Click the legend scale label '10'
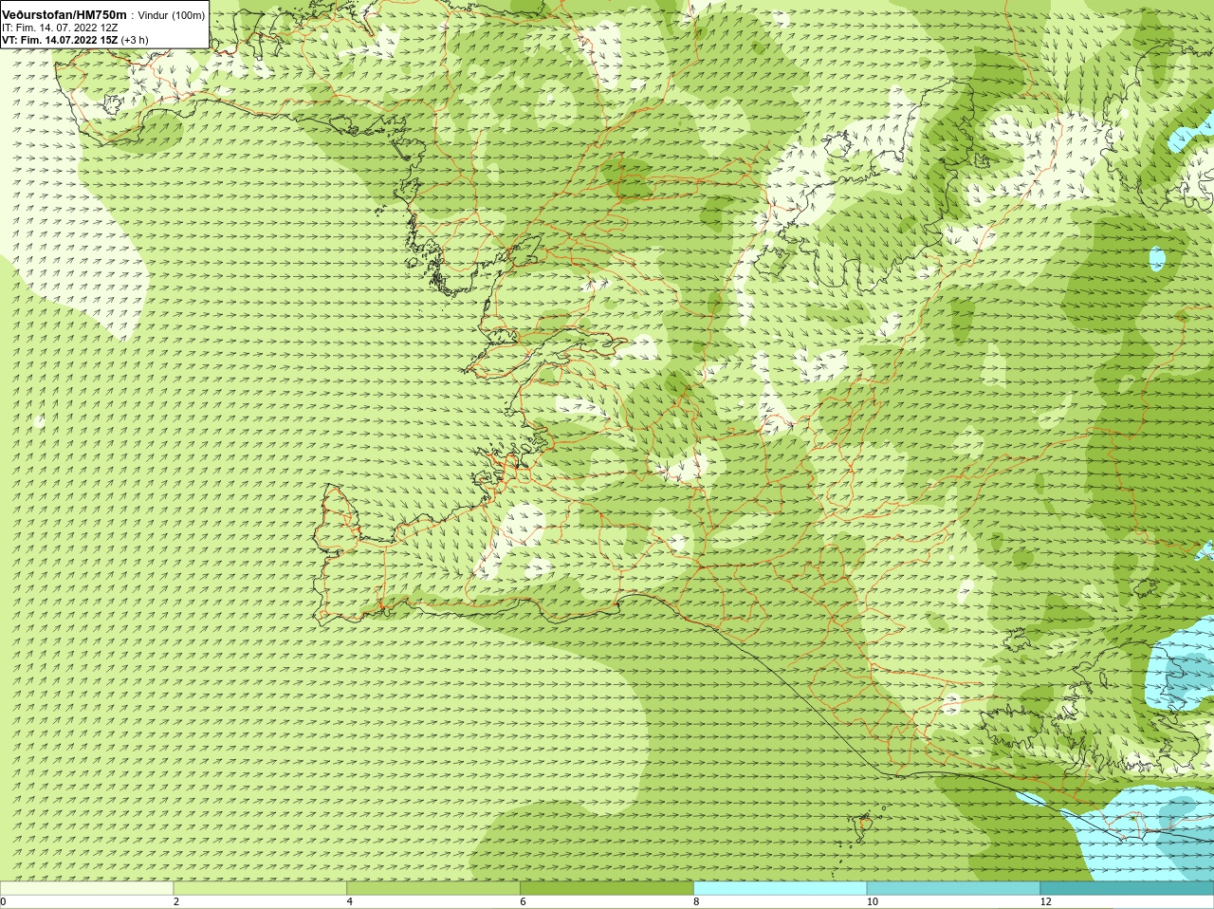Viewport: 1214px width, 909px height. (x=872, y=901)
